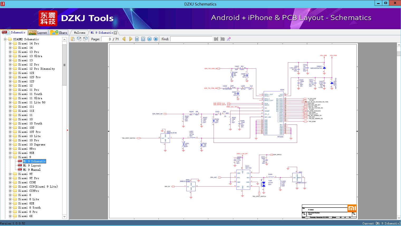Image resolution: width=401 pixels, height=226 pixels.
Task: Switch to the Layout panel tab
Action: pos(38,33)
